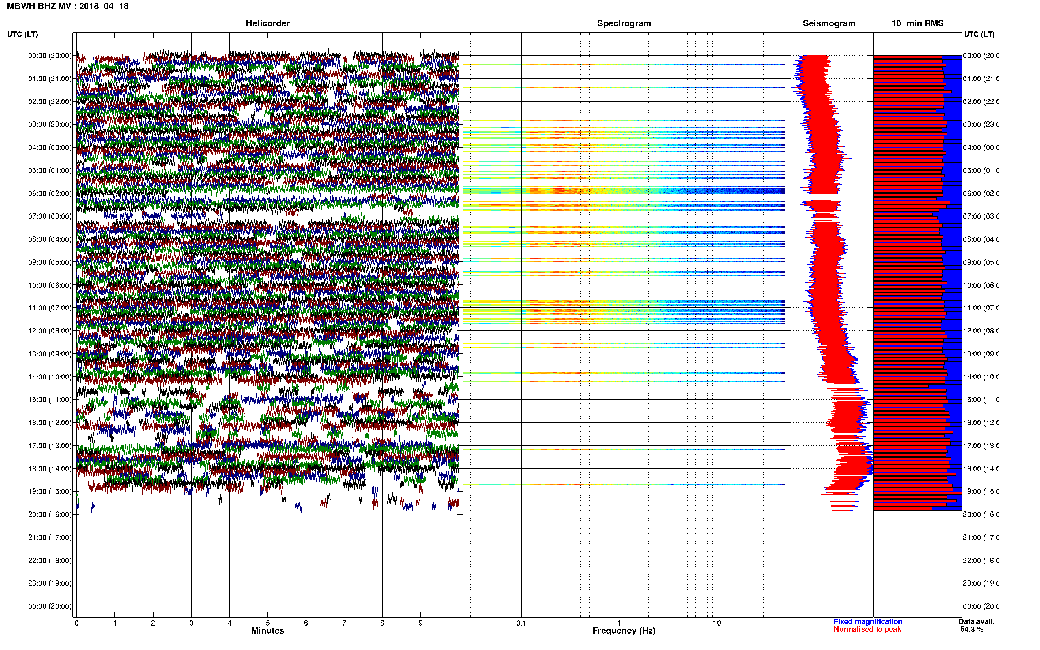Click frequency tick label '10' under Spectrogram
The height and width of the screenshot is (650, 1040).
coord(717,623)
